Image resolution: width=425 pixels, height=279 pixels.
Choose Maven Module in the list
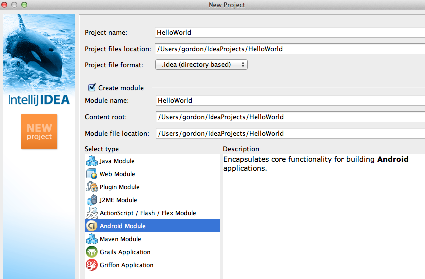point(120,239)
